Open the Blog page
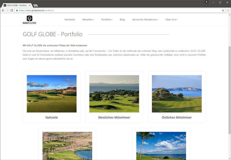 coord(122,20)
